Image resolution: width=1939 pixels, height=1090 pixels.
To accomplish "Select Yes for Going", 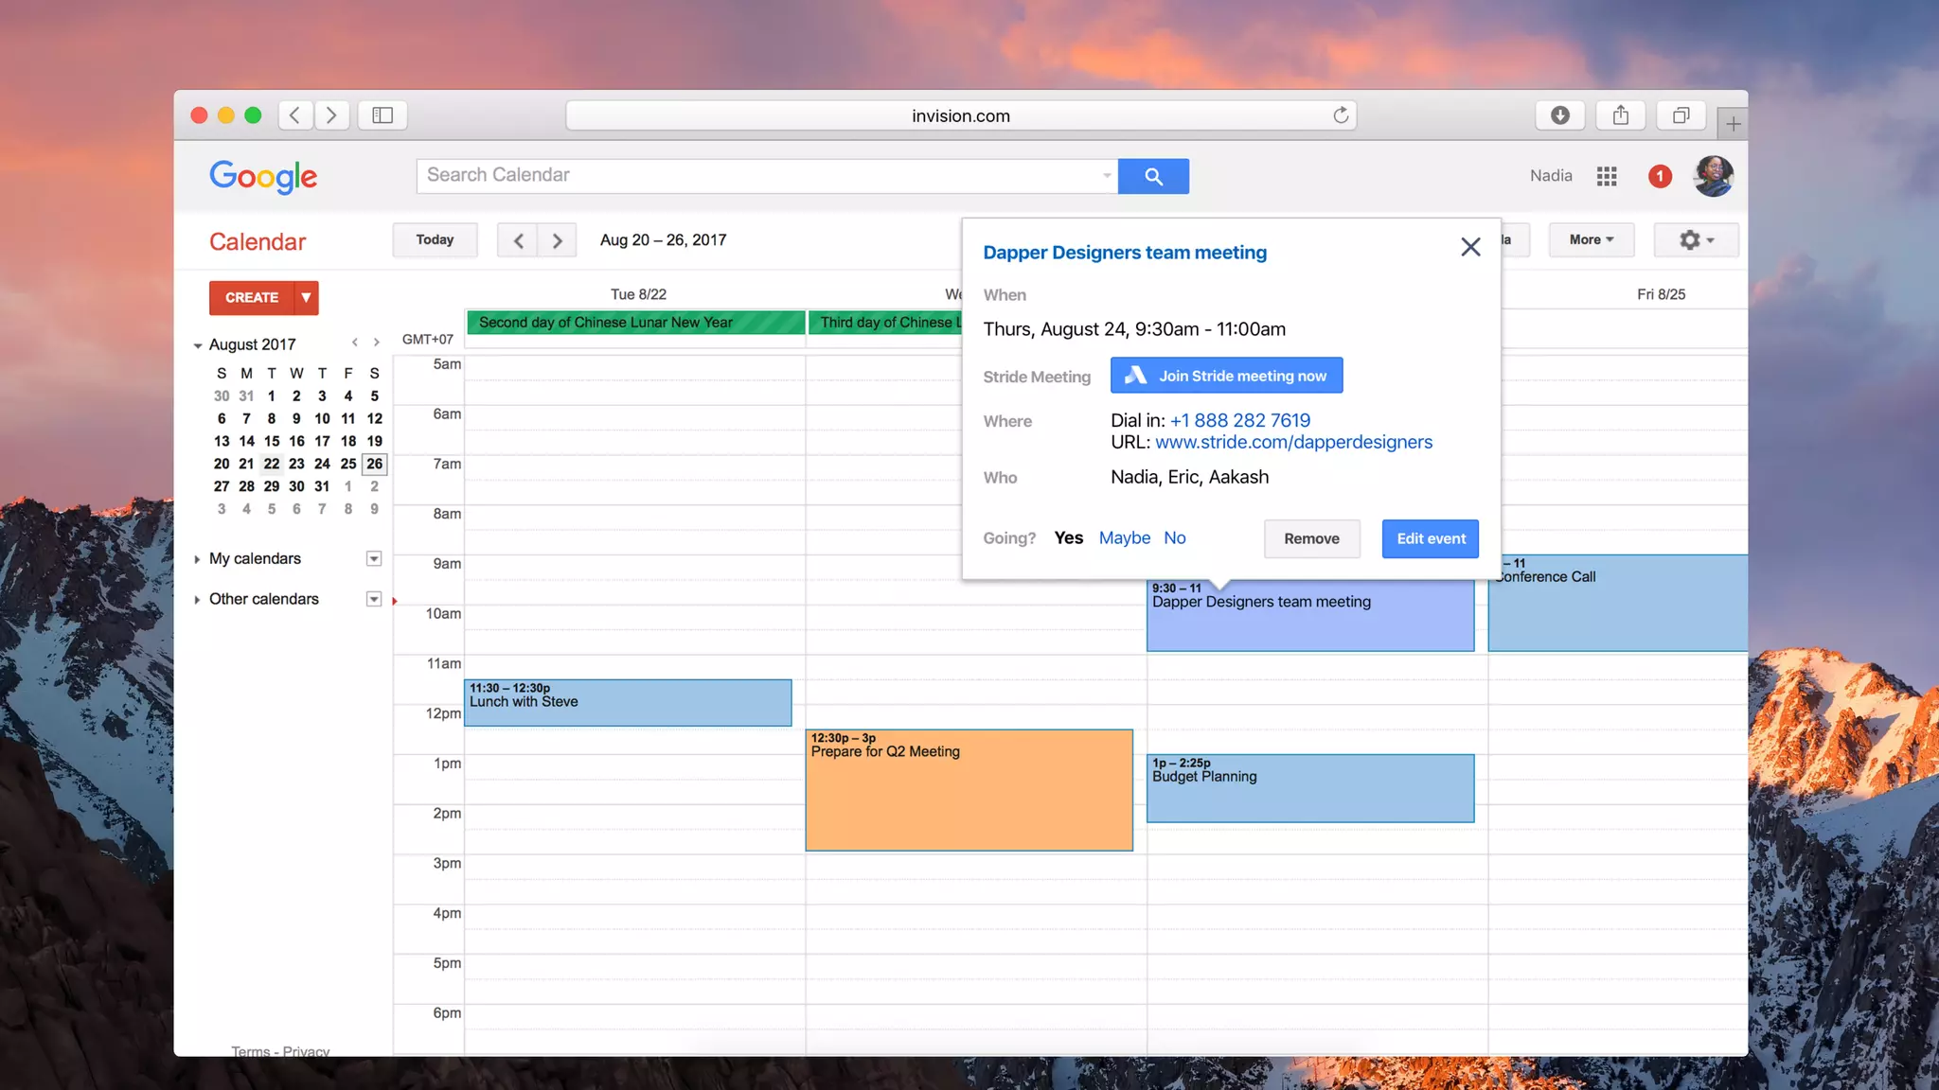I will (x=1069, y=537).
